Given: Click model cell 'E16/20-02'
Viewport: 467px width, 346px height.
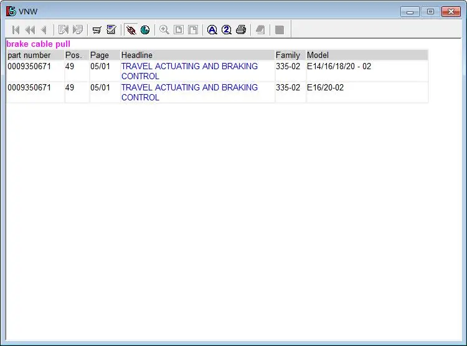Looking at the screenshot, I should coord(325,87).
